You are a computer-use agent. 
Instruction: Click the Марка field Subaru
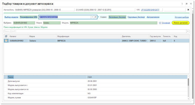click(52, 23)
